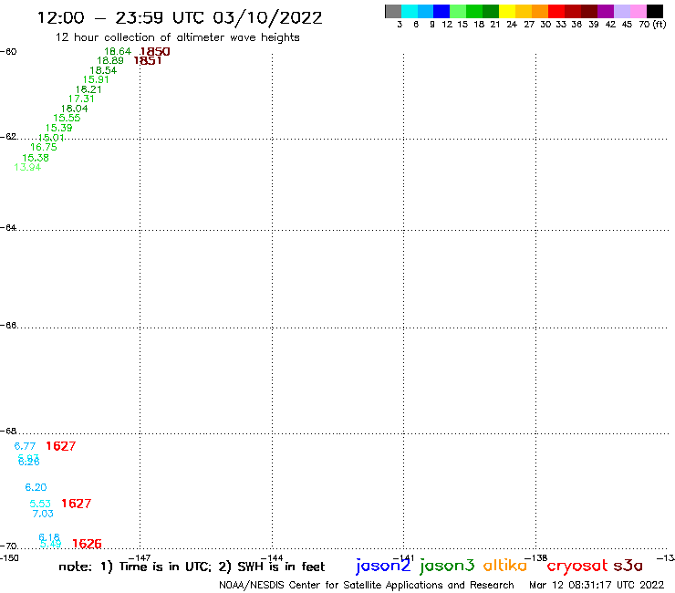675x593 pixels.
Task: Click the -68 latitude axis label
Action: (8, 431)
